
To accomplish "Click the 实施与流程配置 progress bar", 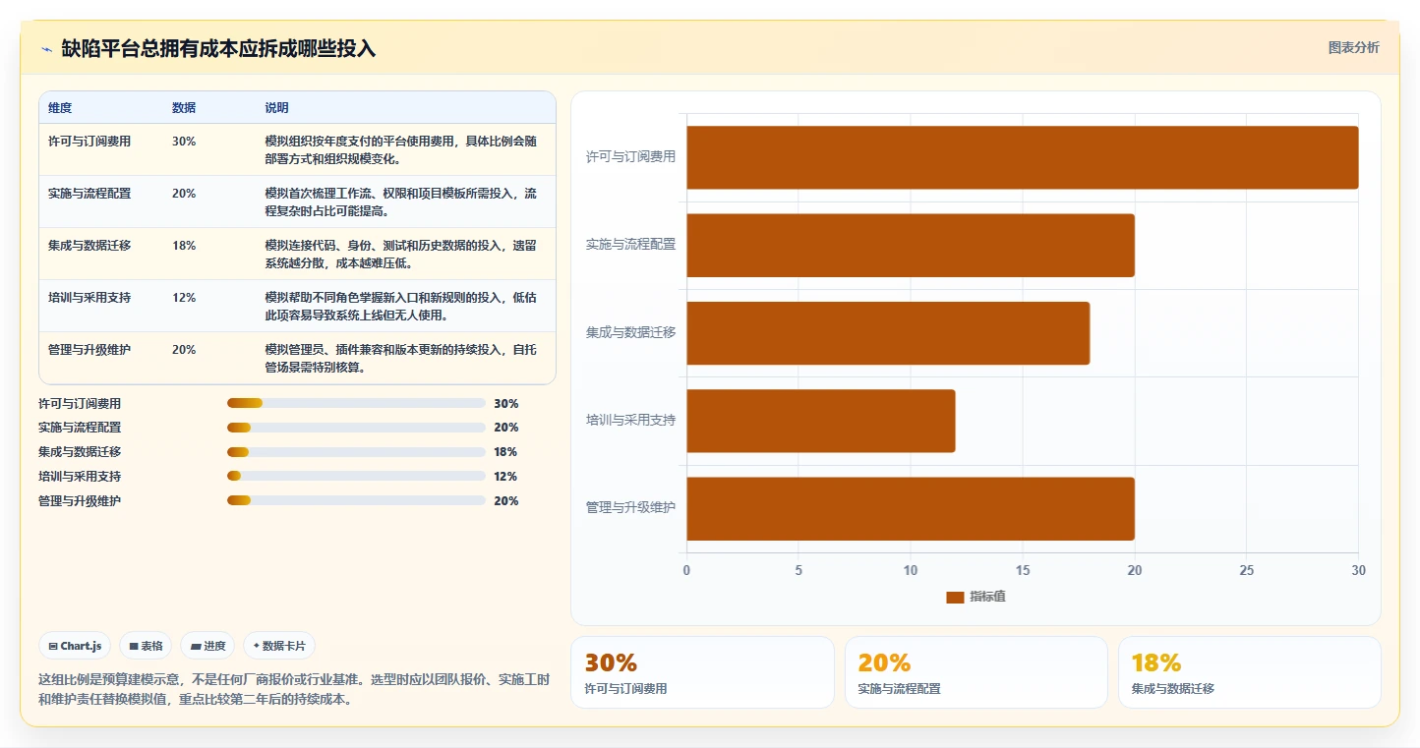I will 356,428.
